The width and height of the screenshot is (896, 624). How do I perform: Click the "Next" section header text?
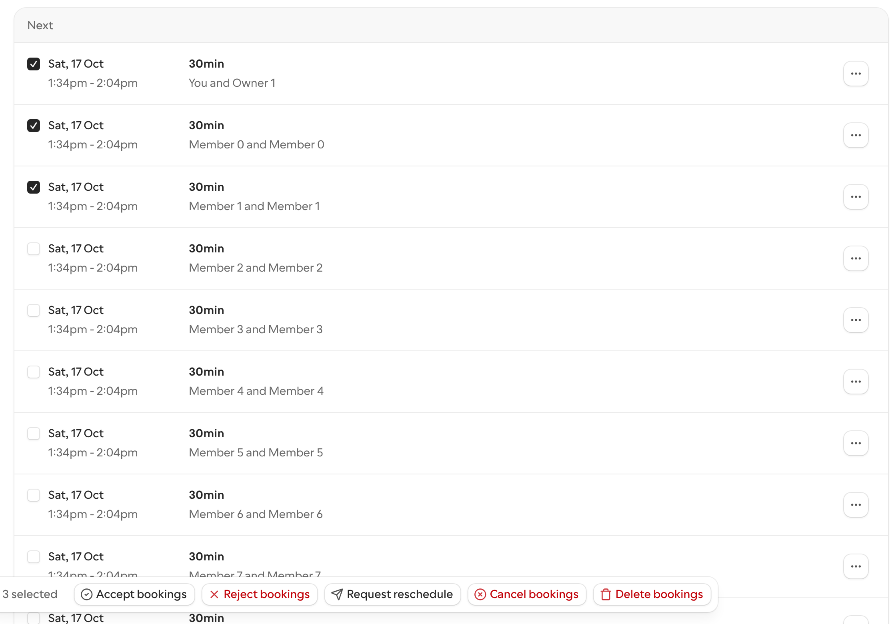click(40, 25)
